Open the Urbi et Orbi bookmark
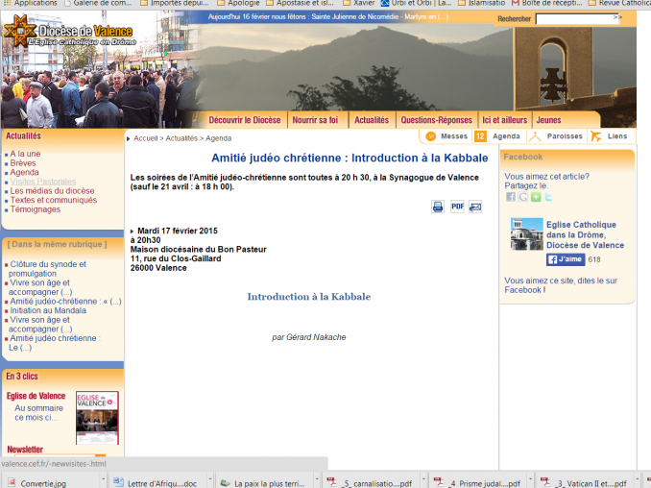Viewport: 651px width, 488px height. point(416,3)
